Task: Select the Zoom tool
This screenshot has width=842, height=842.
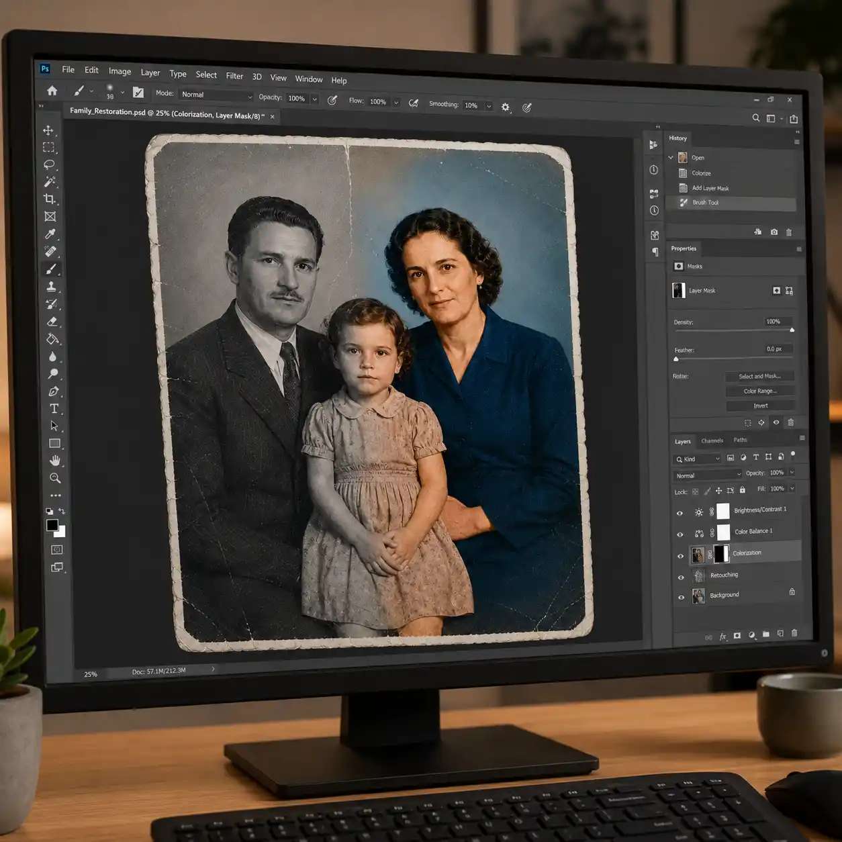Action: (x=55, y=478)
